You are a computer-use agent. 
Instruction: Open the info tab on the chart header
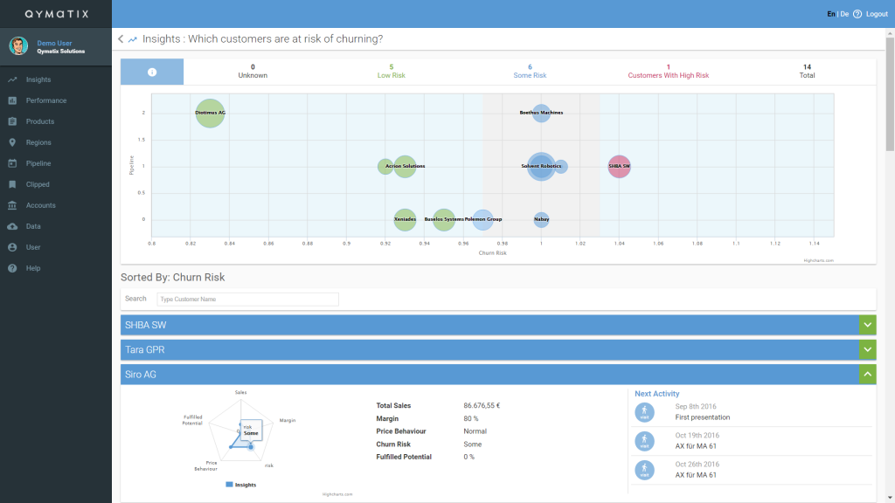151,71
